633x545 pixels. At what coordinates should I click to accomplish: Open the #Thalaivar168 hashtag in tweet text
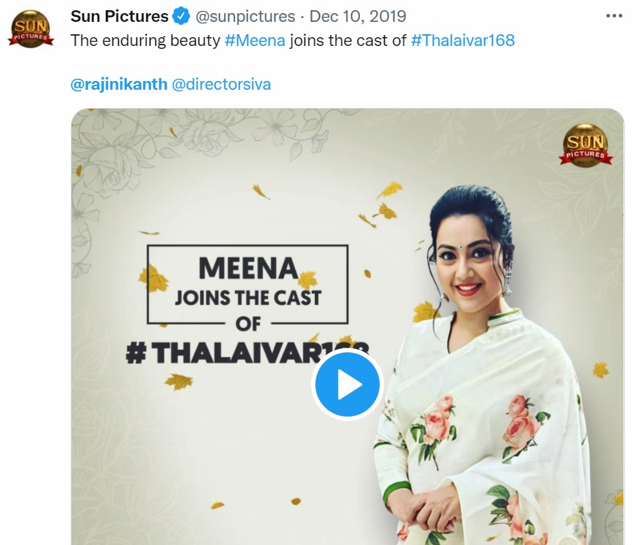pos(463,40)
